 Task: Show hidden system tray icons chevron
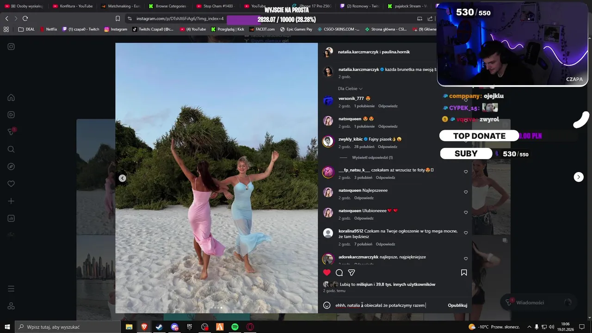529,327
